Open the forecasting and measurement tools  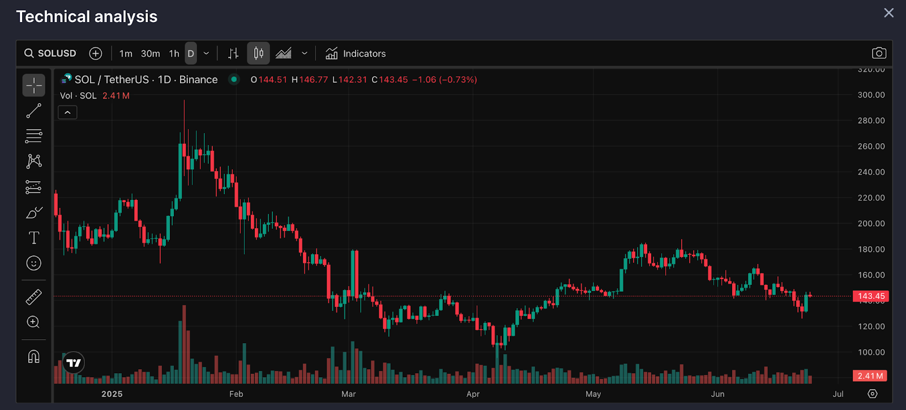[34, 187]
